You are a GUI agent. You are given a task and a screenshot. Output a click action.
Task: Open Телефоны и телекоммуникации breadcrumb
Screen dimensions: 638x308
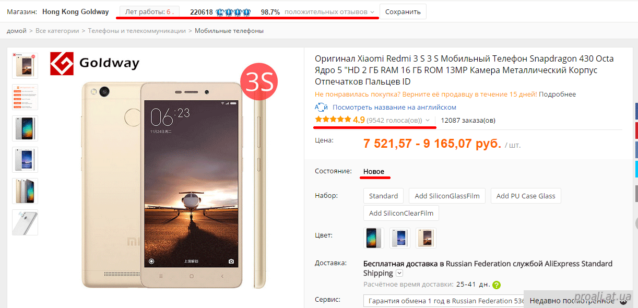[x=137, y=31]
